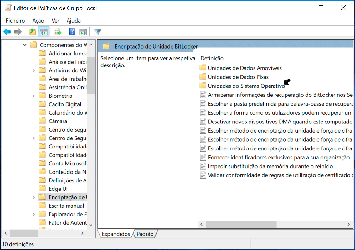Click tree pane scroll up arrow
The width and height of the screenshot is (355, 250).
91,45
